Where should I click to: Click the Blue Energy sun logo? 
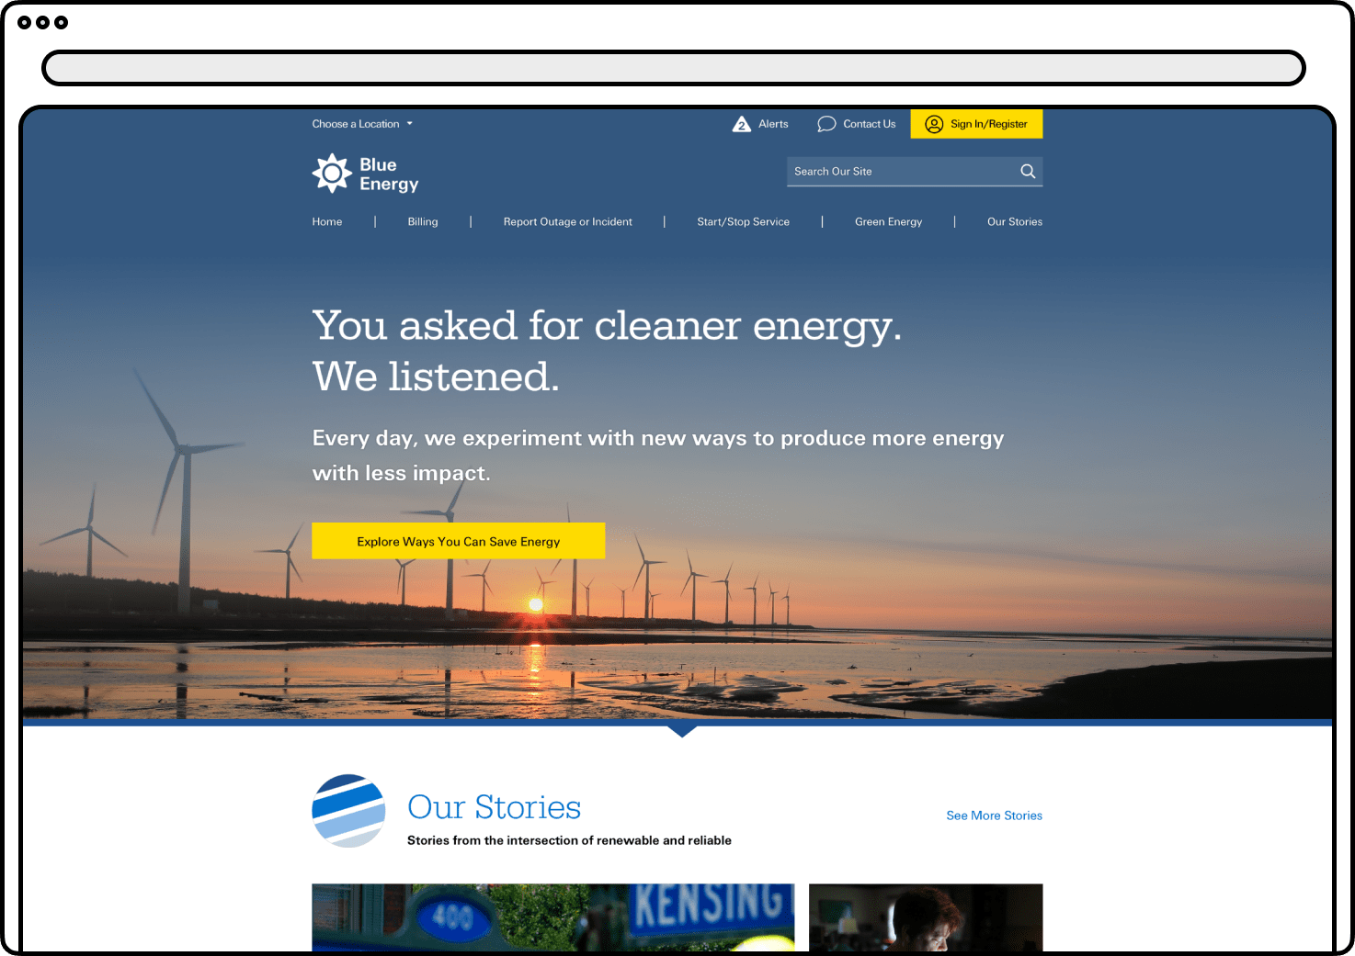pos(331,172)
